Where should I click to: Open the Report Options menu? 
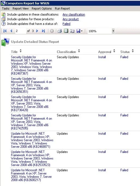41,8
